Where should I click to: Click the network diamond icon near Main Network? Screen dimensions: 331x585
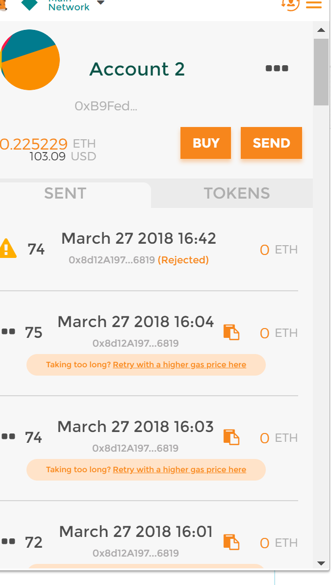[29, 4]
